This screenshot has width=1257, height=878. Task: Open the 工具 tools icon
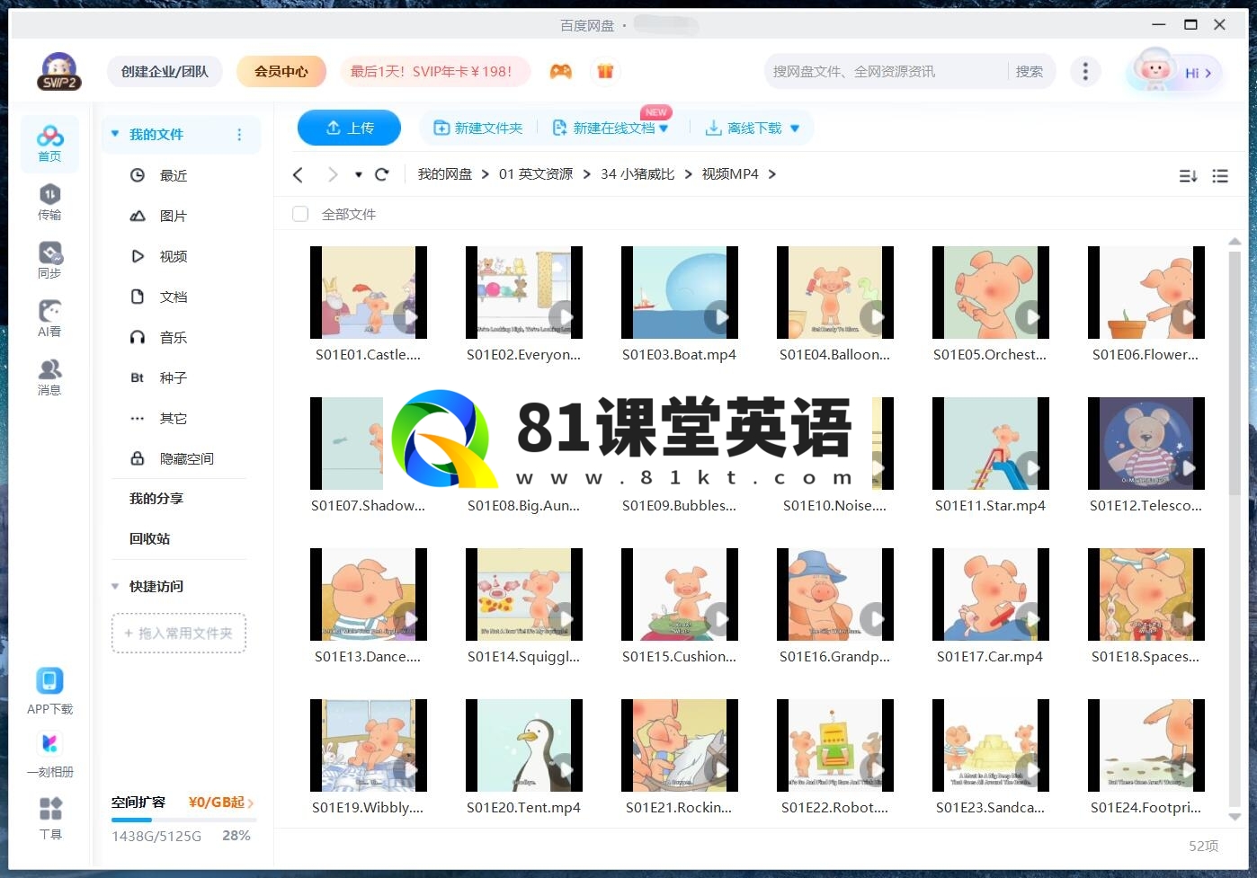point(50,818)
